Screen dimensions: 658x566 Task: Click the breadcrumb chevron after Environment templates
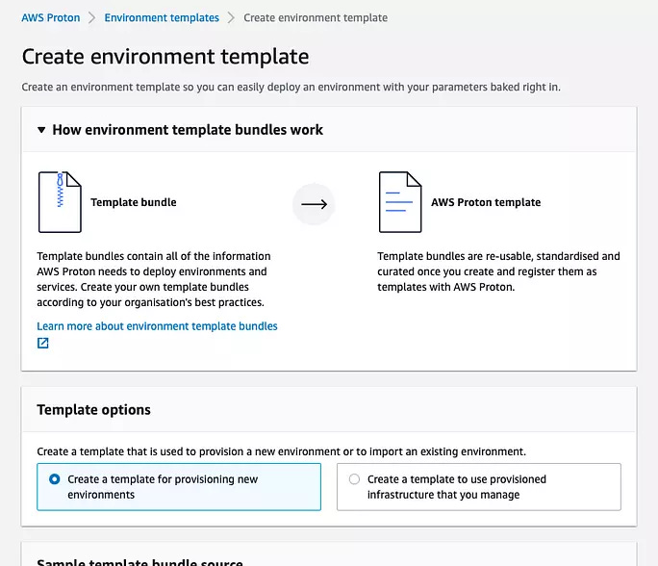point(231,17)
